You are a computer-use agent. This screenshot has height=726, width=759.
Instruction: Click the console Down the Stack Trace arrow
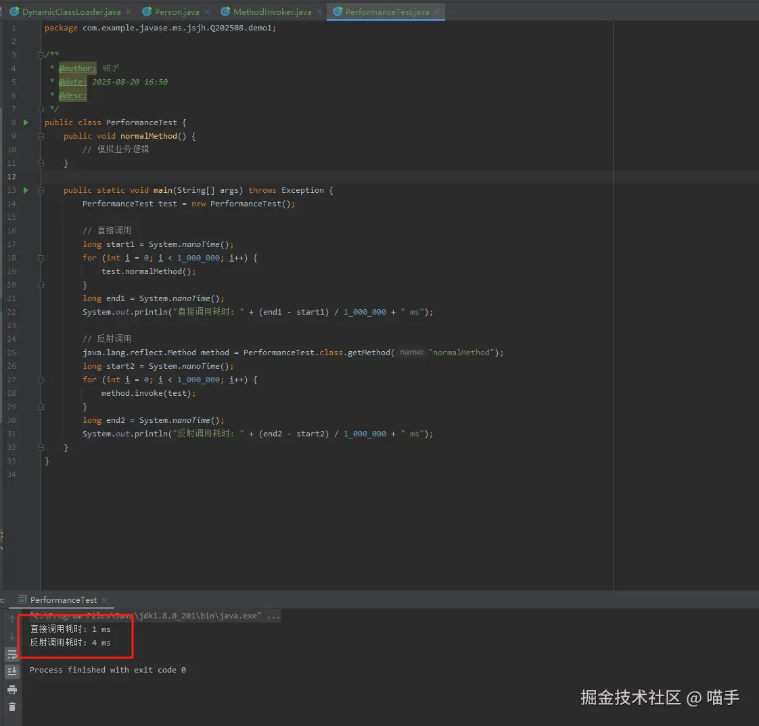coord(12,637)
